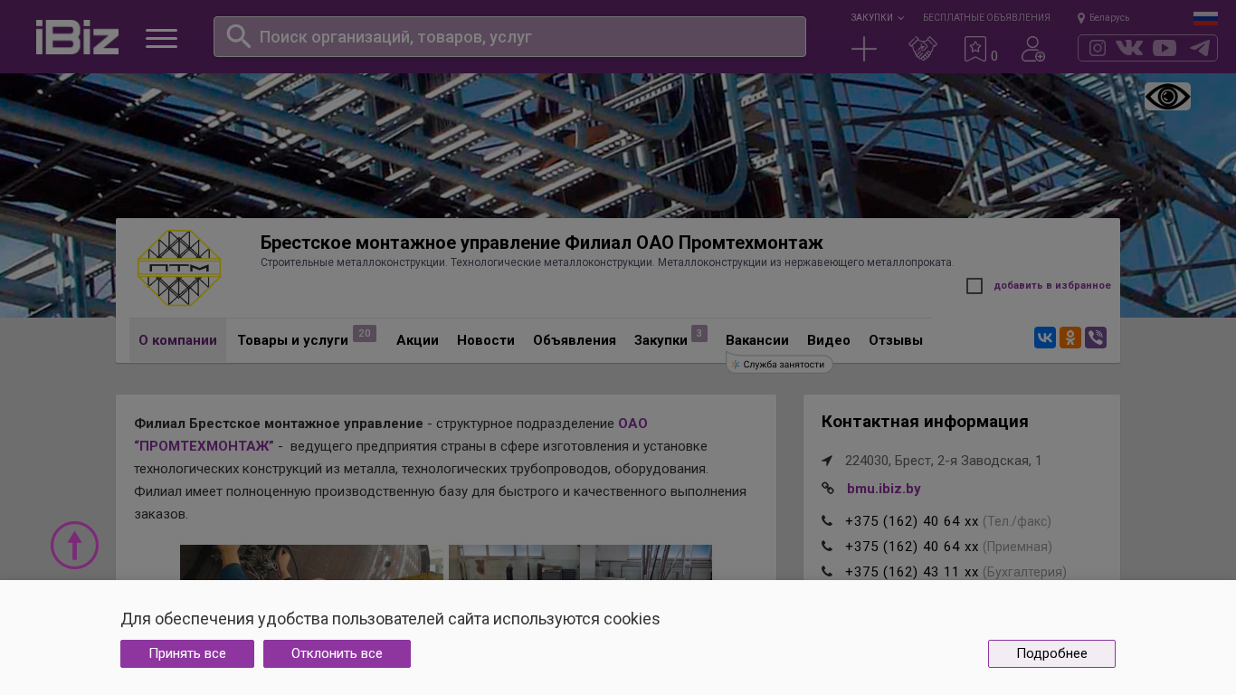This screenshot has width=1236, height=695.
Task: Share the page via Odnoklassniki
Action: pos(1070,338)
